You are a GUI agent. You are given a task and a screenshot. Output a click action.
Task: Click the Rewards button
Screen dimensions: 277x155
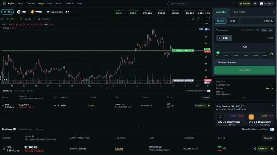point(245,3)
